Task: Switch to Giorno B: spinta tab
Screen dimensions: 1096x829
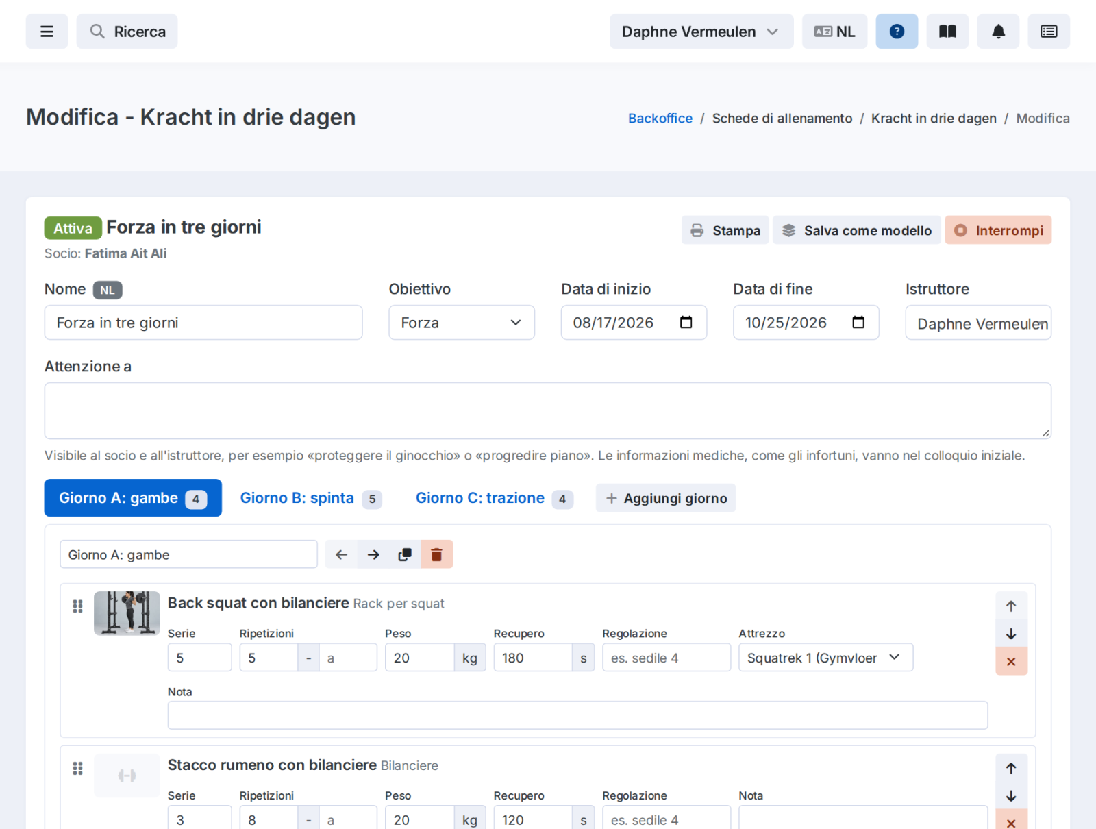Action: point(310,498)
